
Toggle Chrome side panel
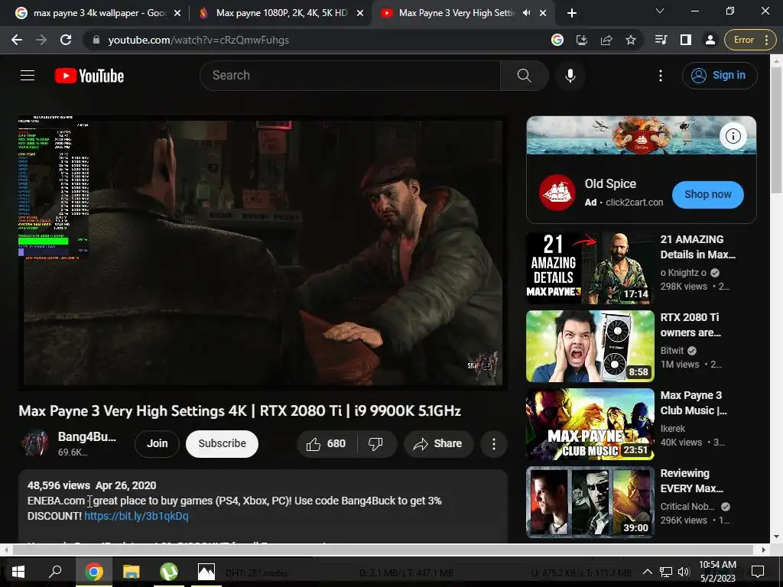pos(686,40)
